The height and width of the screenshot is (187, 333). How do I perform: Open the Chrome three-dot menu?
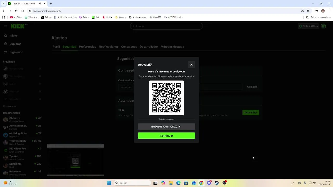(329, 11)
